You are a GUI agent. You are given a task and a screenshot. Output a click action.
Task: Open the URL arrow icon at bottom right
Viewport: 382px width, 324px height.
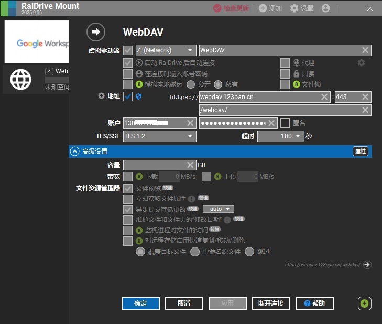(367, 265)
